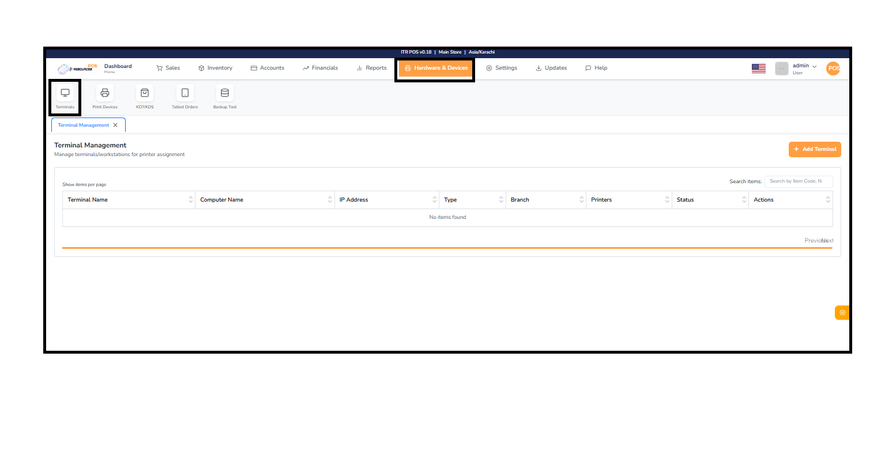The image size is (881, 470).
Task: Open the Branch column sort chevrons
Action: [x=582, y=199]
